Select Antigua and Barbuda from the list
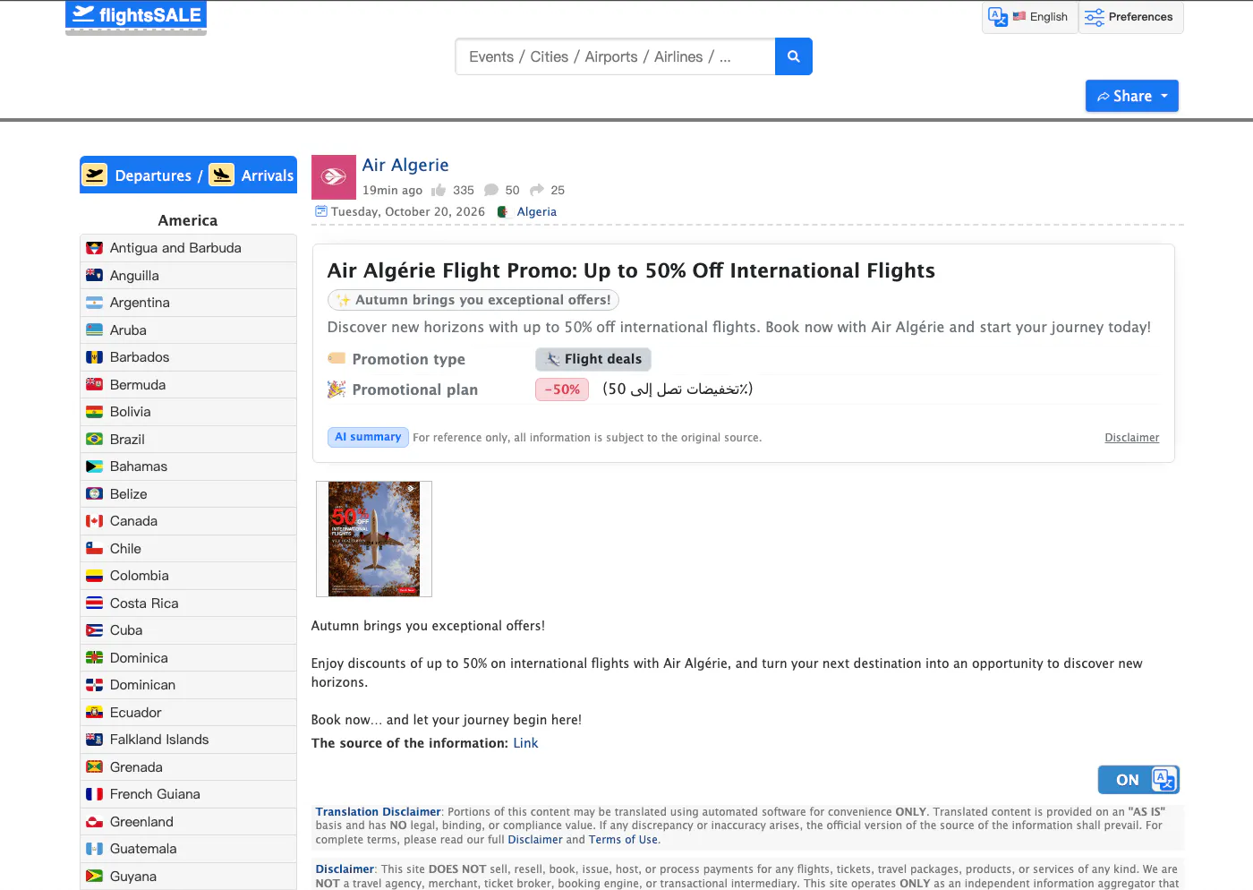The image size is (1253, 890). click(x=188, y=248)
